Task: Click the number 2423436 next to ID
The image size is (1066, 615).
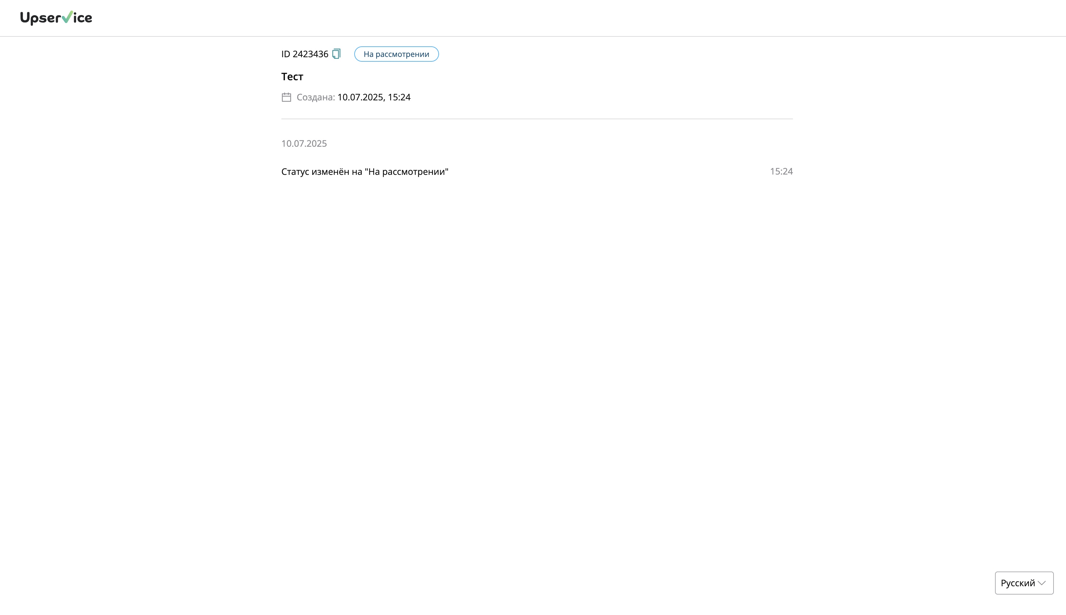Action: (310, 54)
